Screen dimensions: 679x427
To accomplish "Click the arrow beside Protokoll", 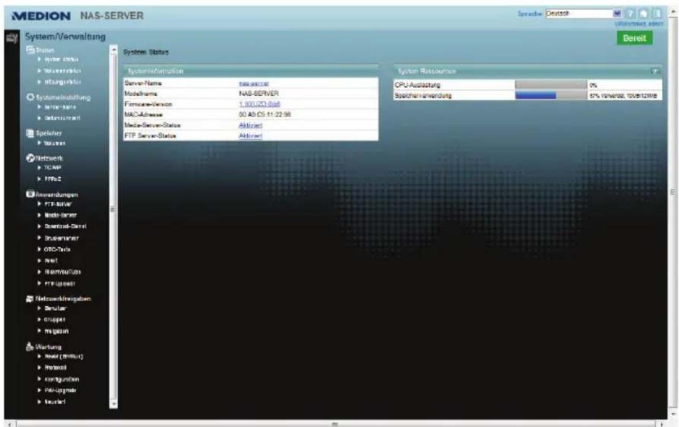I will pos(40,368).
